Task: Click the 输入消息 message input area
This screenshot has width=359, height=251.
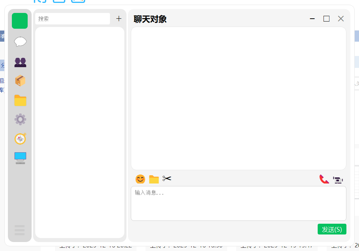Action: (x=238, y=203)
